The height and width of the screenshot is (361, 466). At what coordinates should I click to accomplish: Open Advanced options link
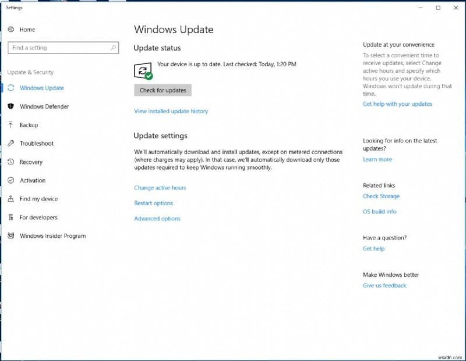pyautogui.click(x=157, y=219)
